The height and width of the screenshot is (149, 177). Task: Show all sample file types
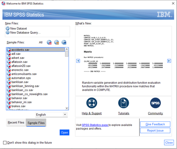(41, 42)
